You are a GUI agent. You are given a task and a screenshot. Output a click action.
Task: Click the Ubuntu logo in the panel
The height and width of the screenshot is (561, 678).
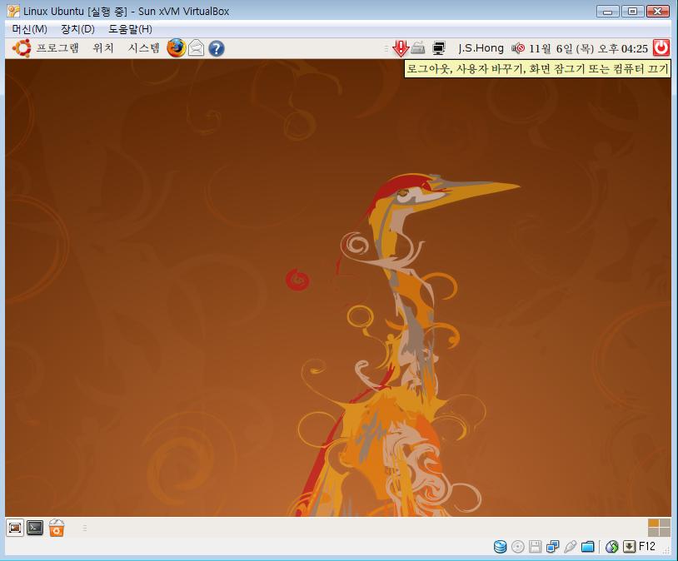coord(22,48)
